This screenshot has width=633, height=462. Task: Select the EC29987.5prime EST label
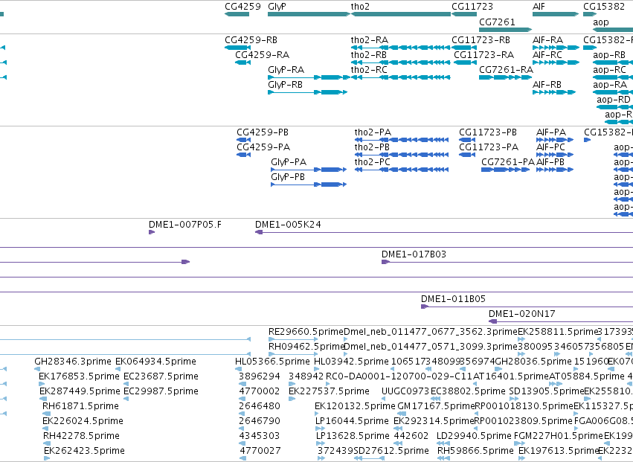161,391
